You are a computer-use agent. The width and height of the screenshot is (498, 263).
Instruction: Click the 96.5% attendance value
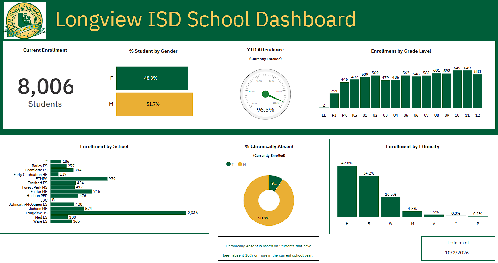click(265, 110)
